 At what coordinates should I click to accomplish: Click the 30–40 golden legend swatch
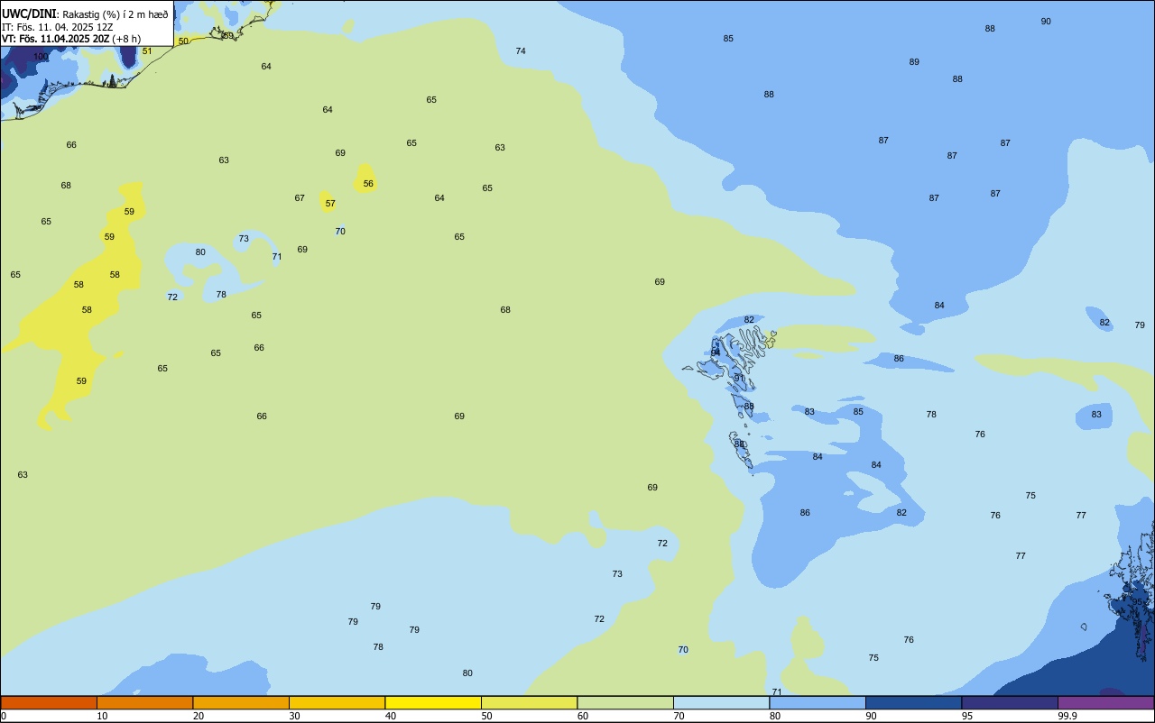337,702
